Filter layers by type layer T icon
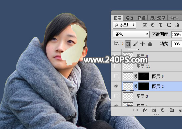This screenshot has height=129, width=182. [x=161, y=25]
